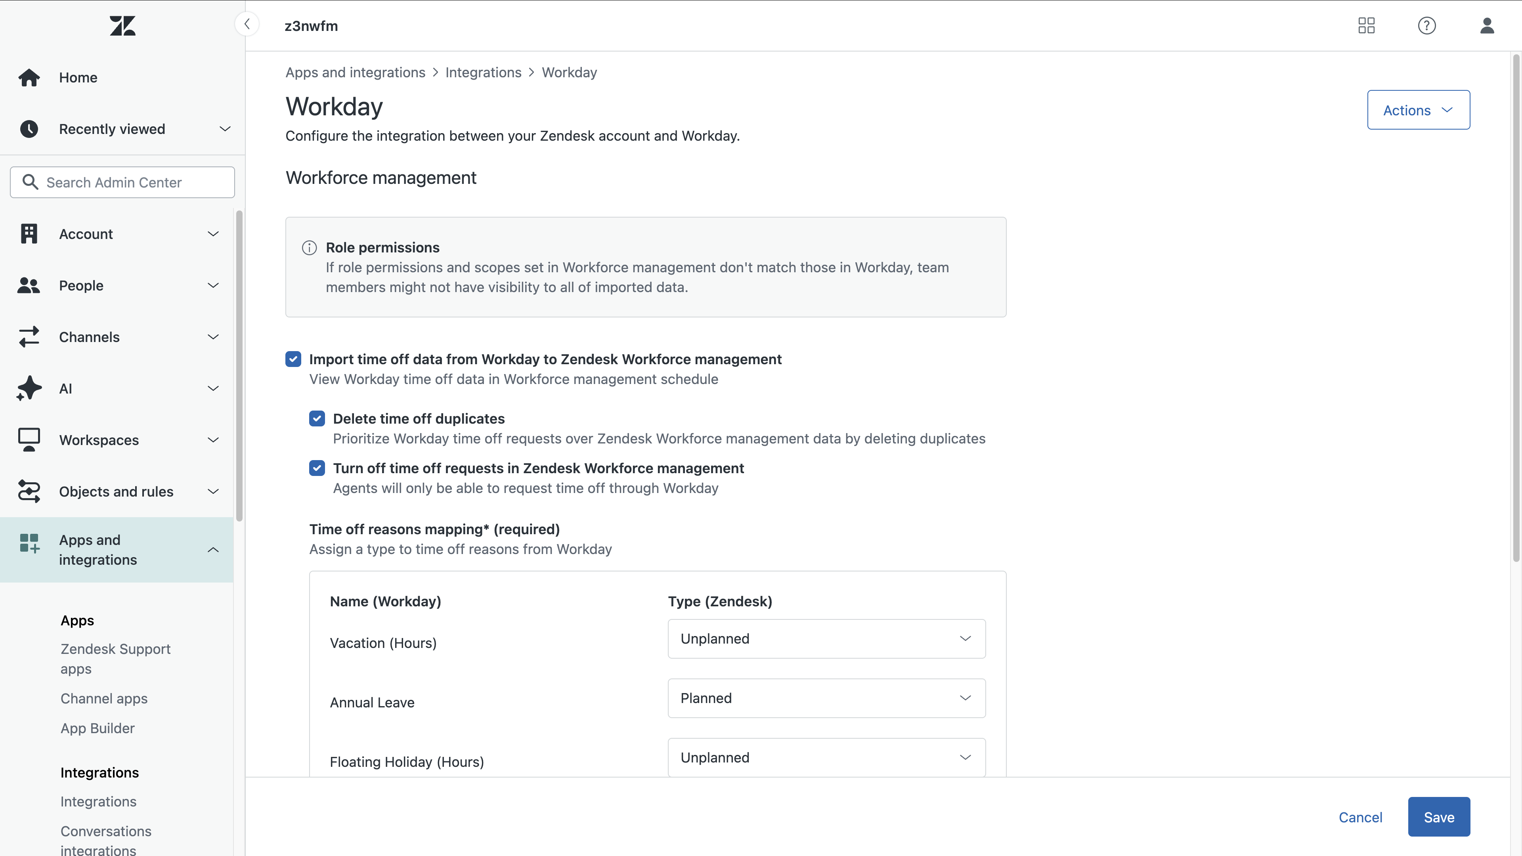This screenshot has height=856, width=1522.
Task: Open Annual Leave type dropdown
Action: tap(826, 697)
